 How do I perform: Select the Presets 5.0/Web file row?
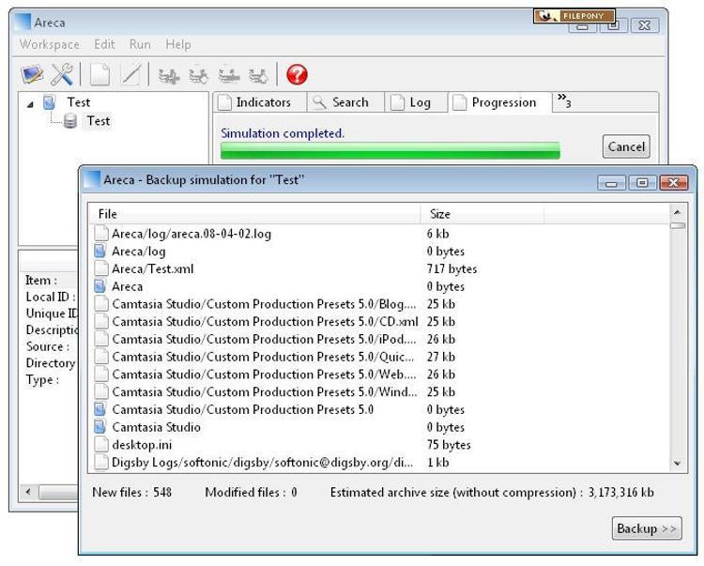click(x=379, y=374)
